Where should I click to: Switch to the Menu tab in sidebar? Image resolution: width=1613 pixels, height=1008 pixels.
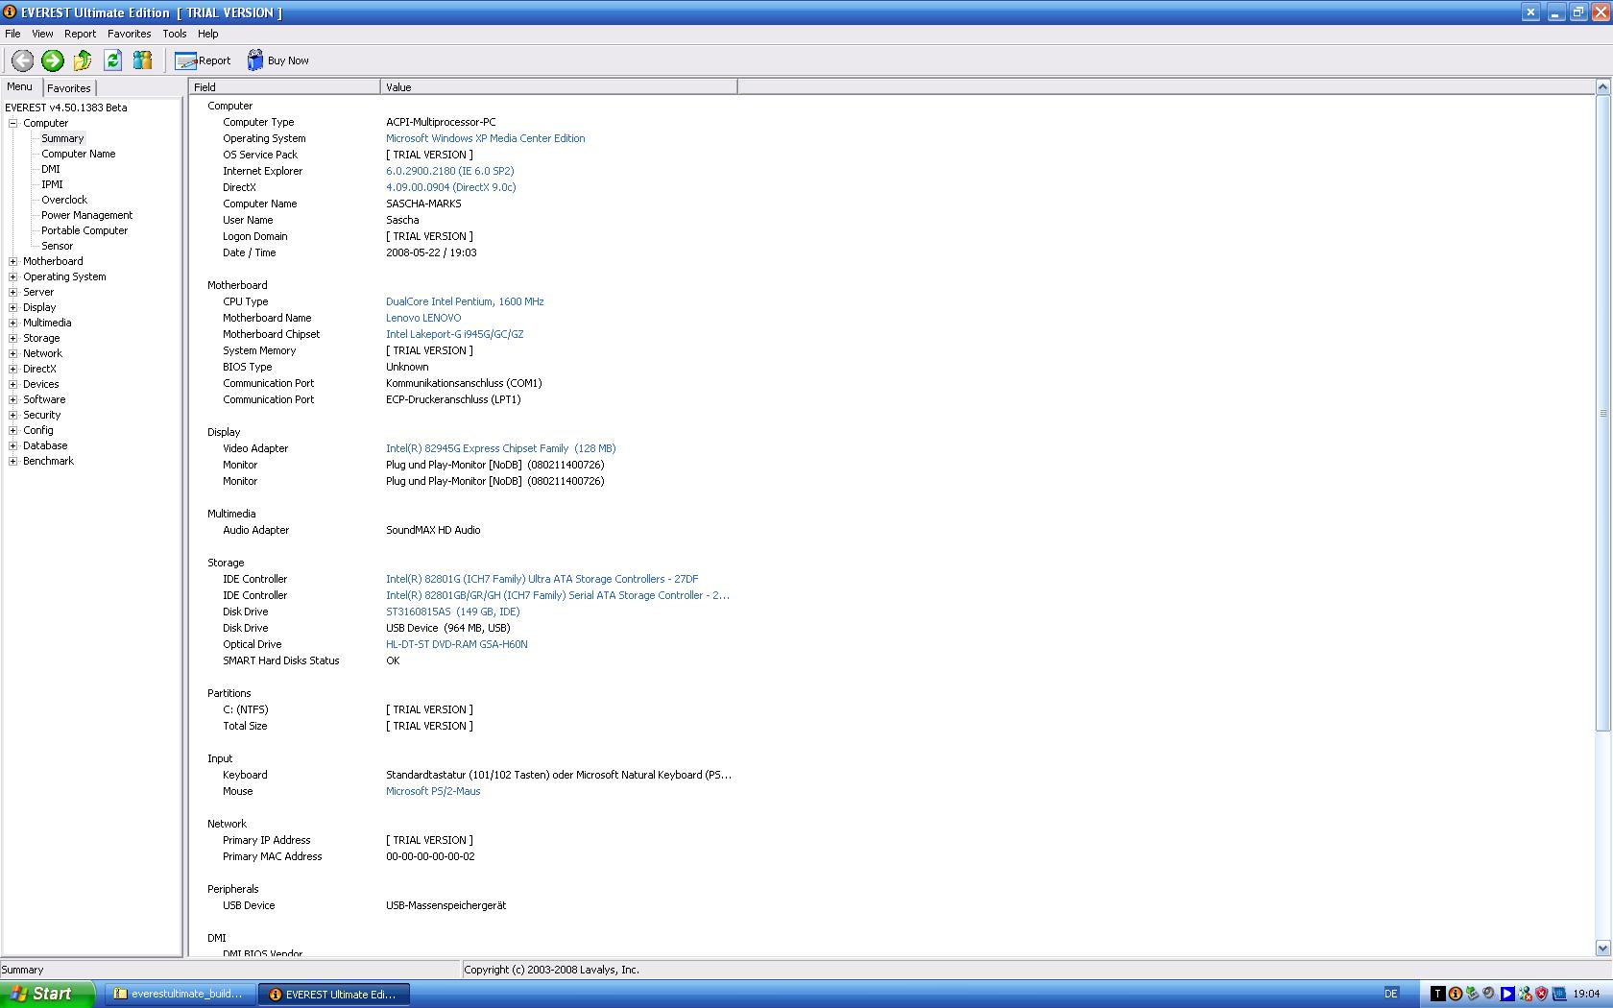(x=20, y=86)
